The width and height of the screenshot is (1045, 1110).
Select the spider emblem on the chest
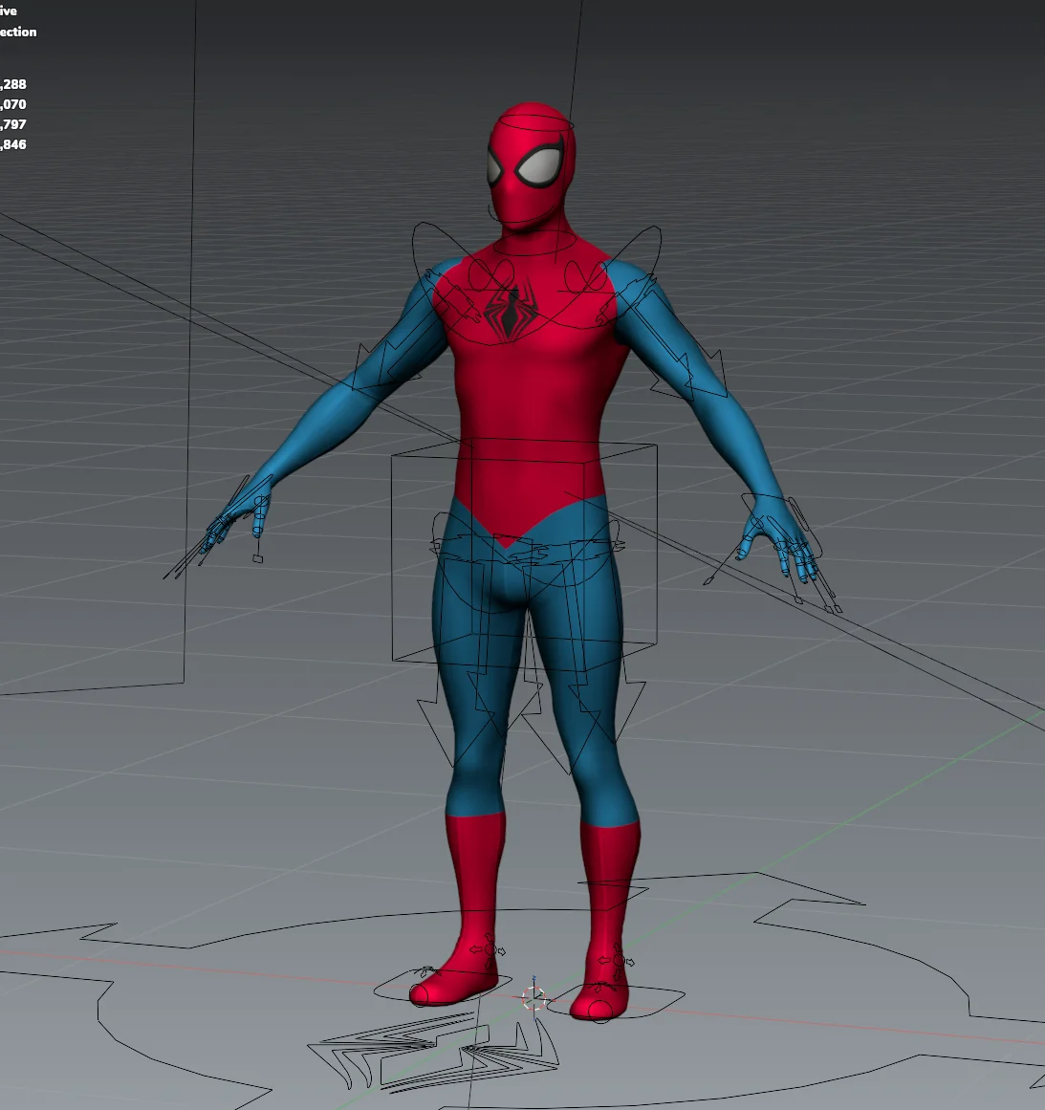coord(512,311)
